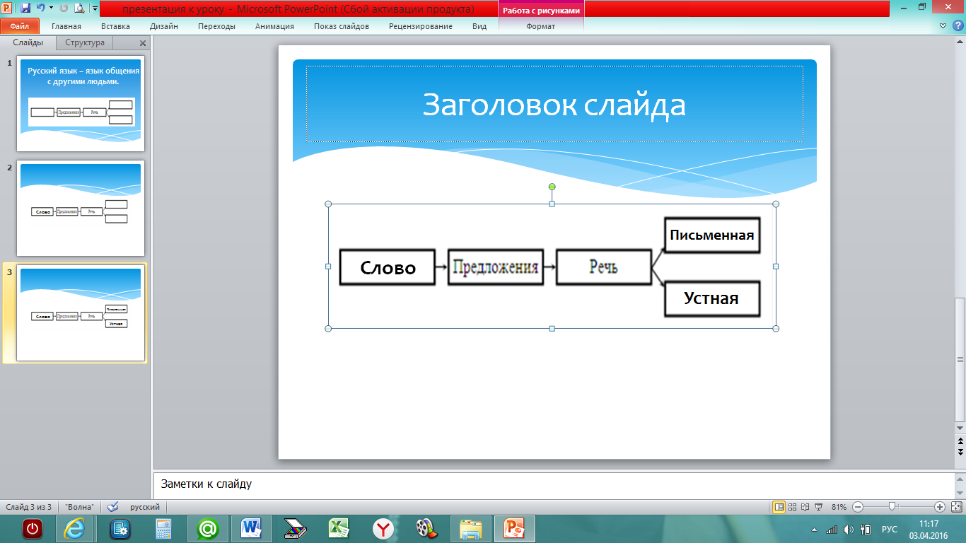Screen dimensions: 966x543
Task: Show hidden system tray icons
Action: (x=815, y=530)
